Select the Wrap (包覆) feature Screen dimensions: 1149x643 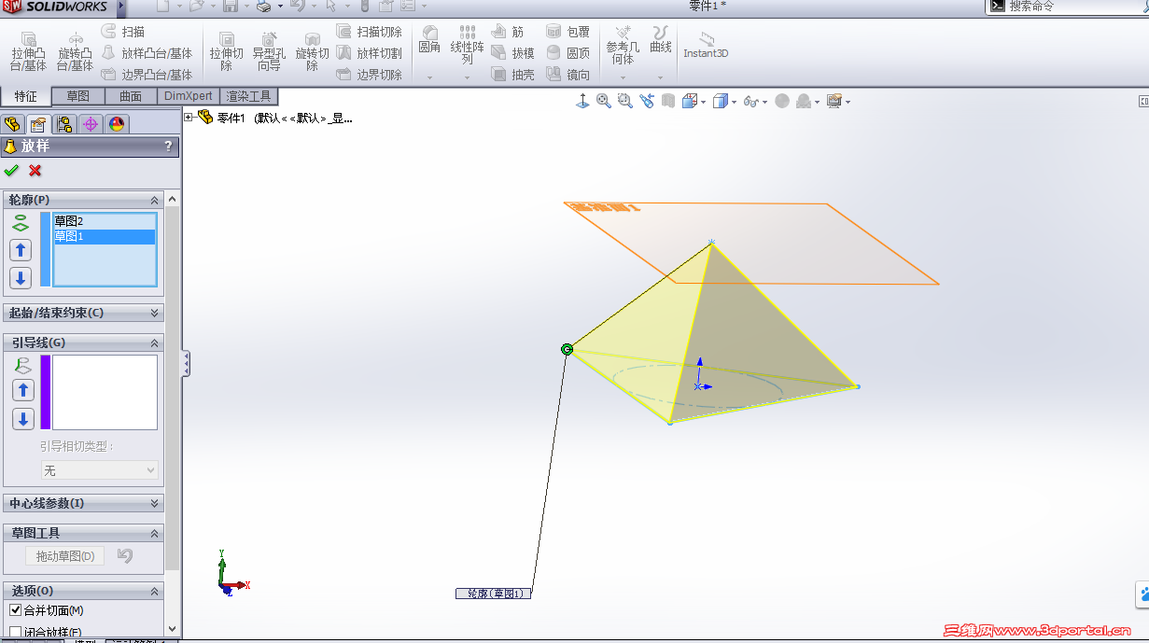point(567,32)
